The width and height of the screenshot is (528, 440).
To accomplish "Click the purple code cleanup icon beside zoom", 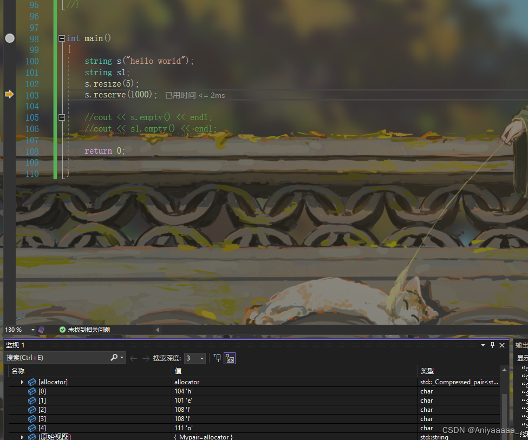I will click(41, 330).
